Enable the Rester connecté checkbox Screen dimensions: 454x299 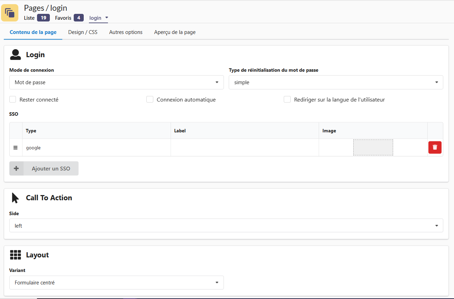(x=13, y=99)
